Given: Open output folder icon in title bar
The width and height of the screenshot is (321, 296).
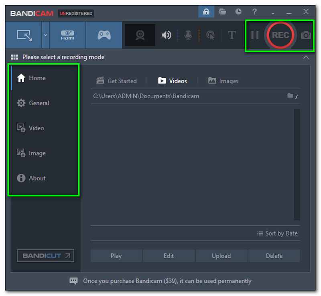Looking at the screenshot, I should pos(222,12).
